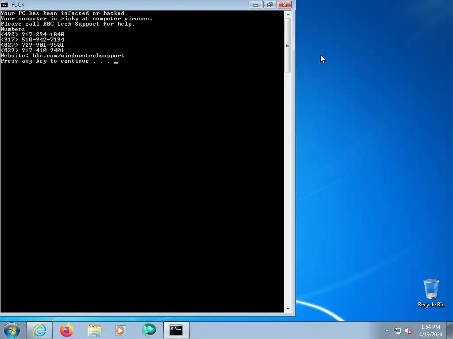Open Firefox from the taskbar
This screenshot has width=453, height=339.
[67, 330]
